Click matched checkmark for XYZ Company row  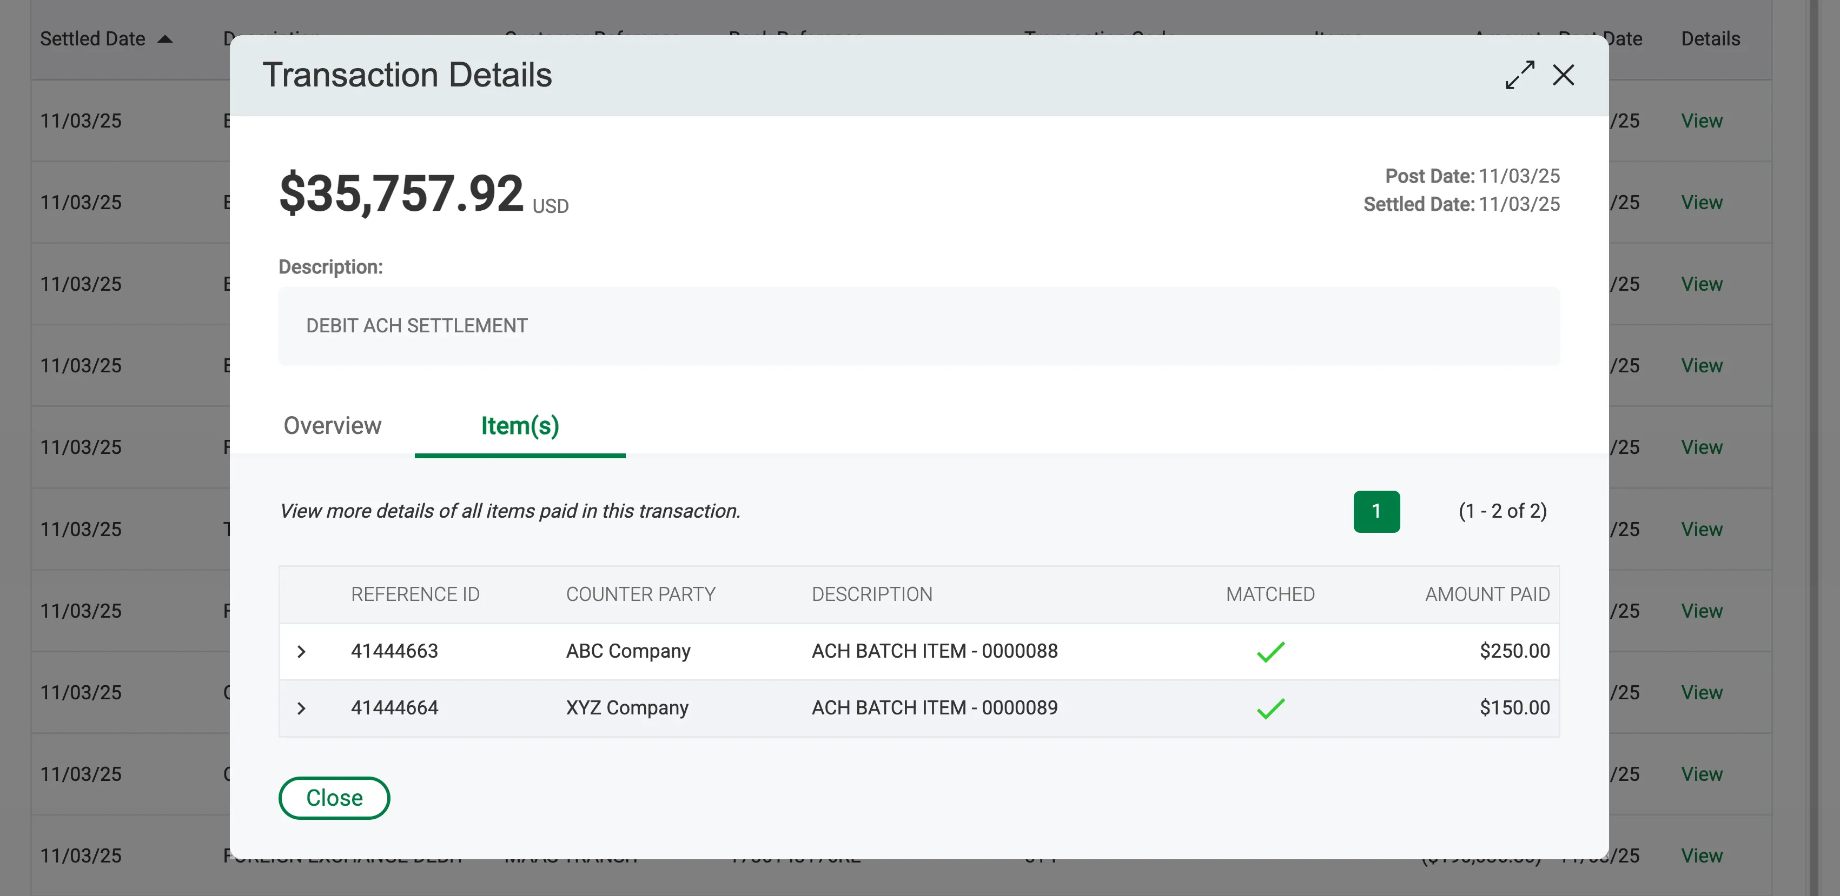(1270, 708)
